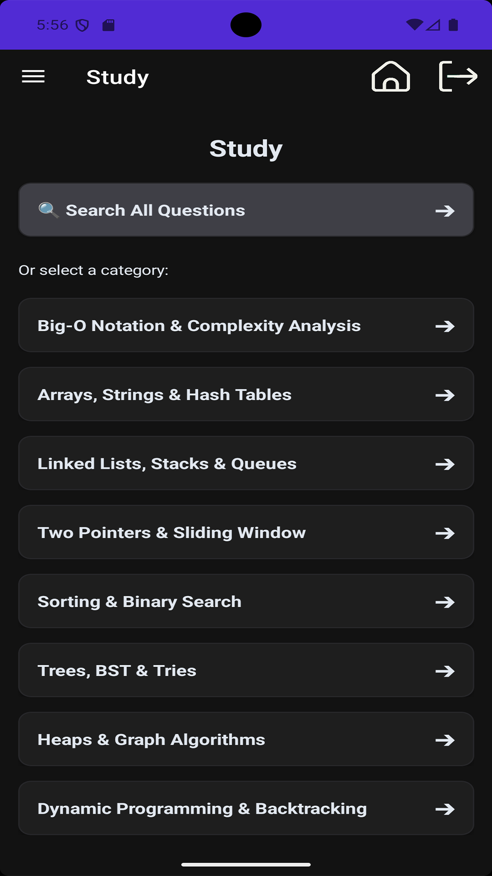Select the Sorting & Binary Search category

click(x=246, y=601)
